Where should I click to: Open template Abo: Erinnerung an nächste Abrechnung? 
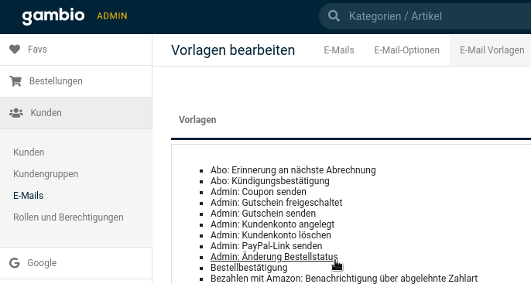click(x=293, y=170)
